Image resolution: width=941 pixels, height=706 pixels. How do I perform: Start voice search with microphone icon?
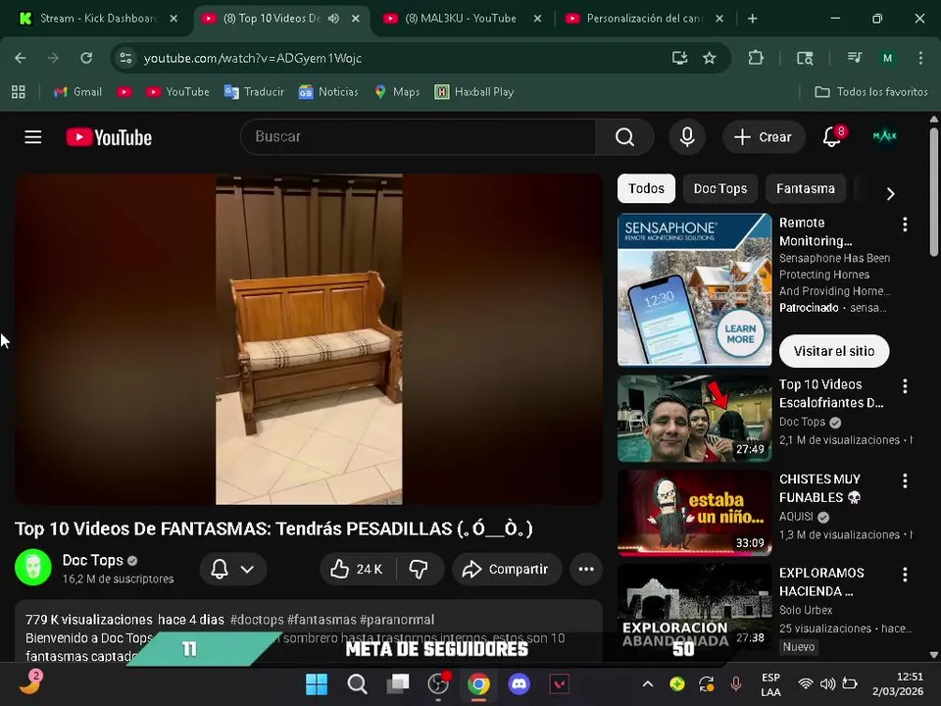click(x=687, y=137)
